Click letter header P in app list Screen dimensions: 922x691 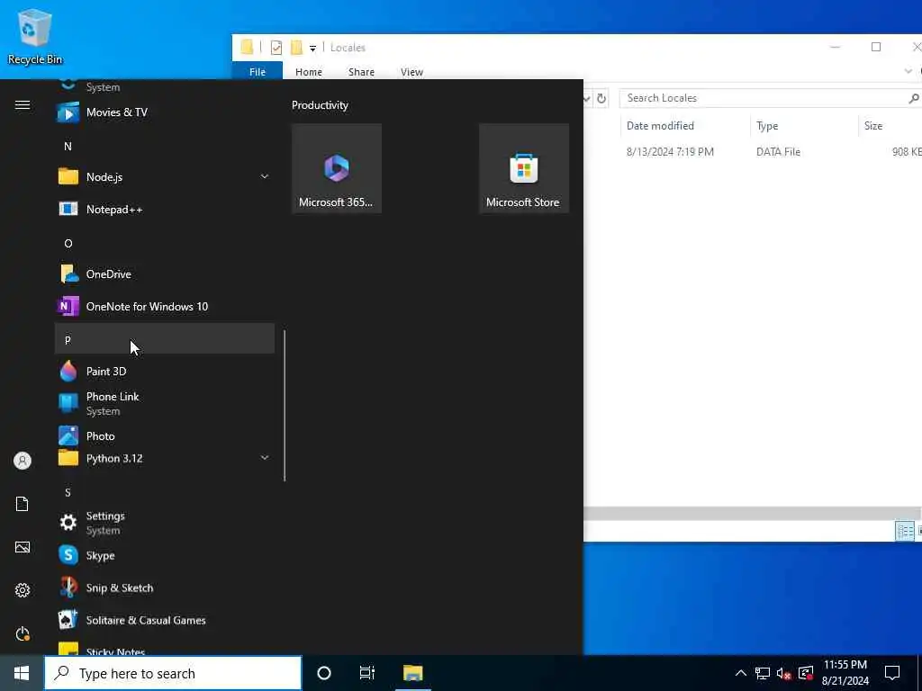(x=165, y=339)
